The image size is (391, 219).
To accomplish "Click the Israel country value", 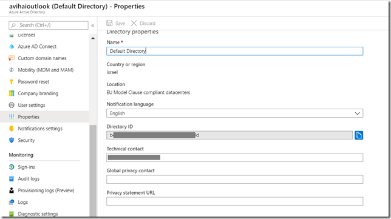I will pyautogui.click(x=112, y=72).
